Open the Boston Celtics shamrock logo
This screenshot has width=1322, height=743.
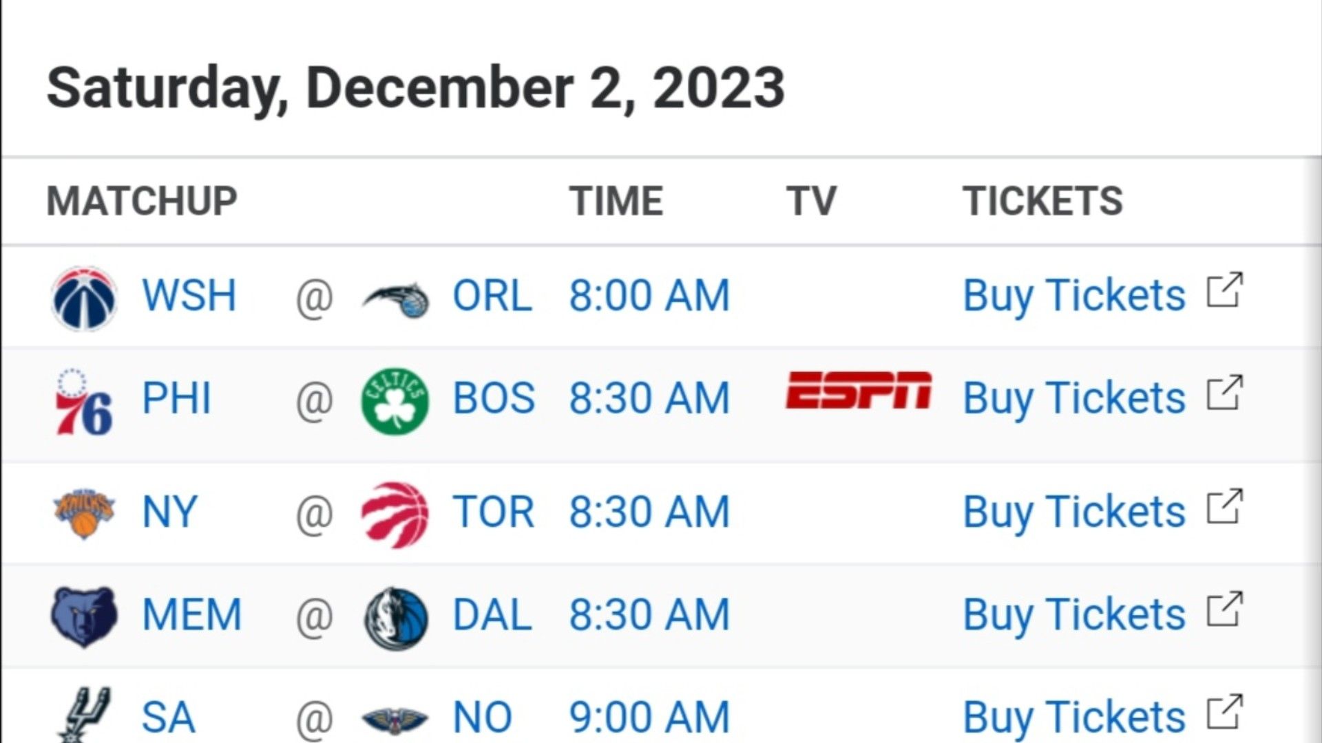click(395, 401)
